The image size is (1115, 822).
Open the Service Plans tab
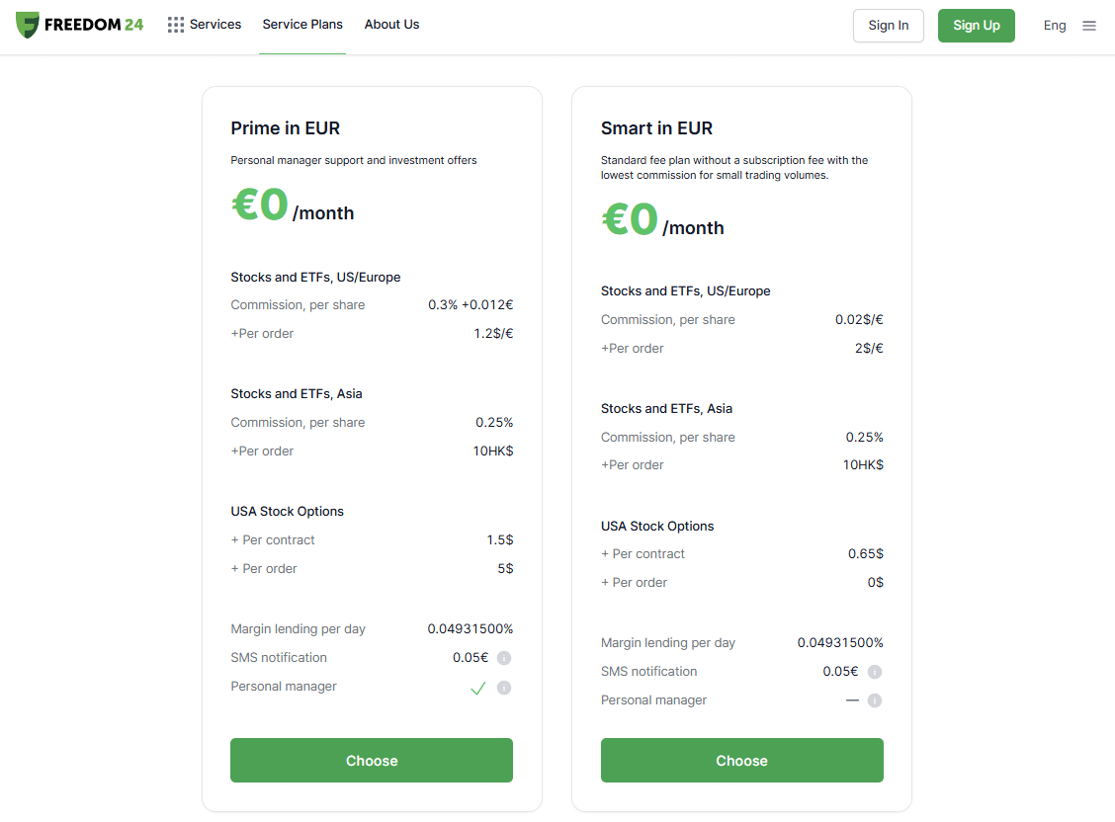pos(302,24)
